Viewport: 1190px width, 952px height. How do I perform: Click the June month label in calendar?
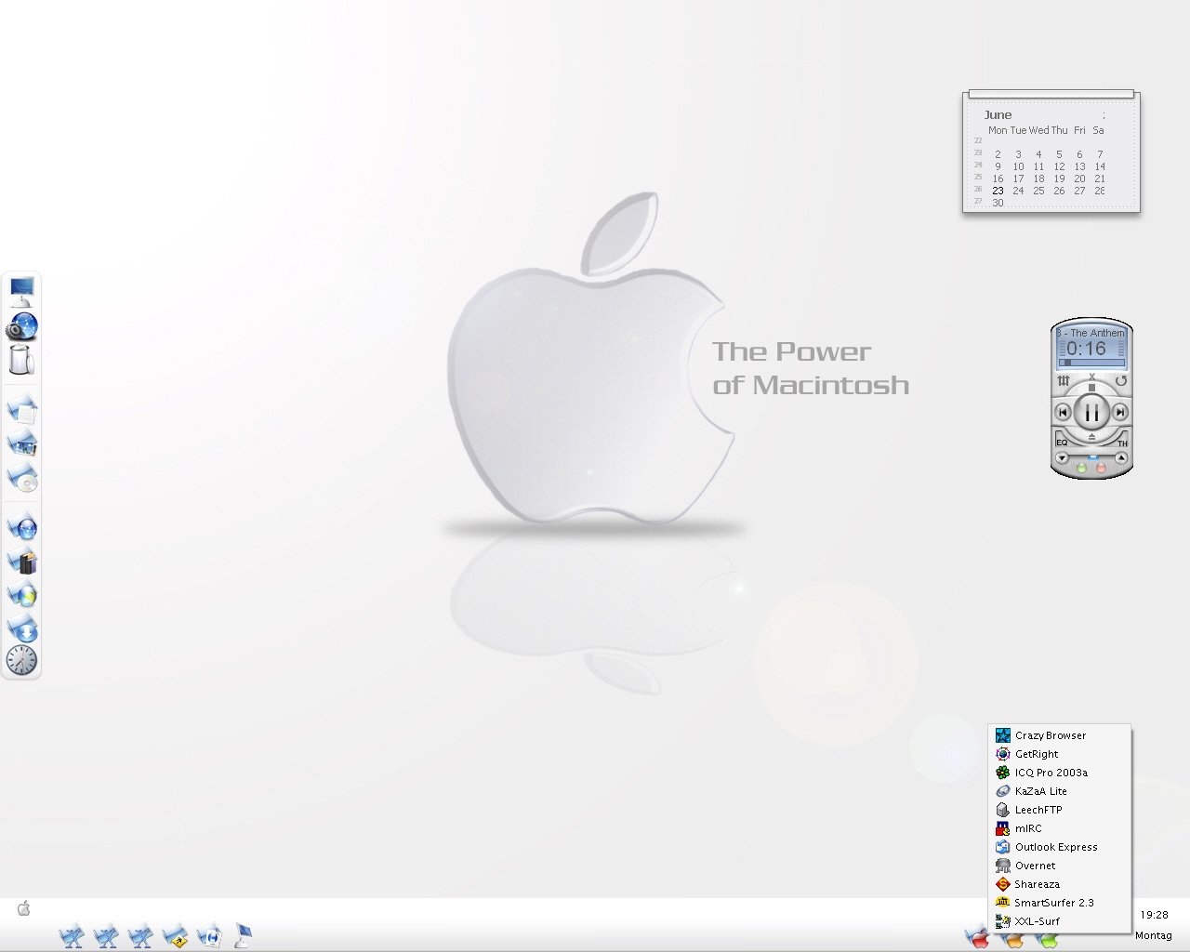998,115
